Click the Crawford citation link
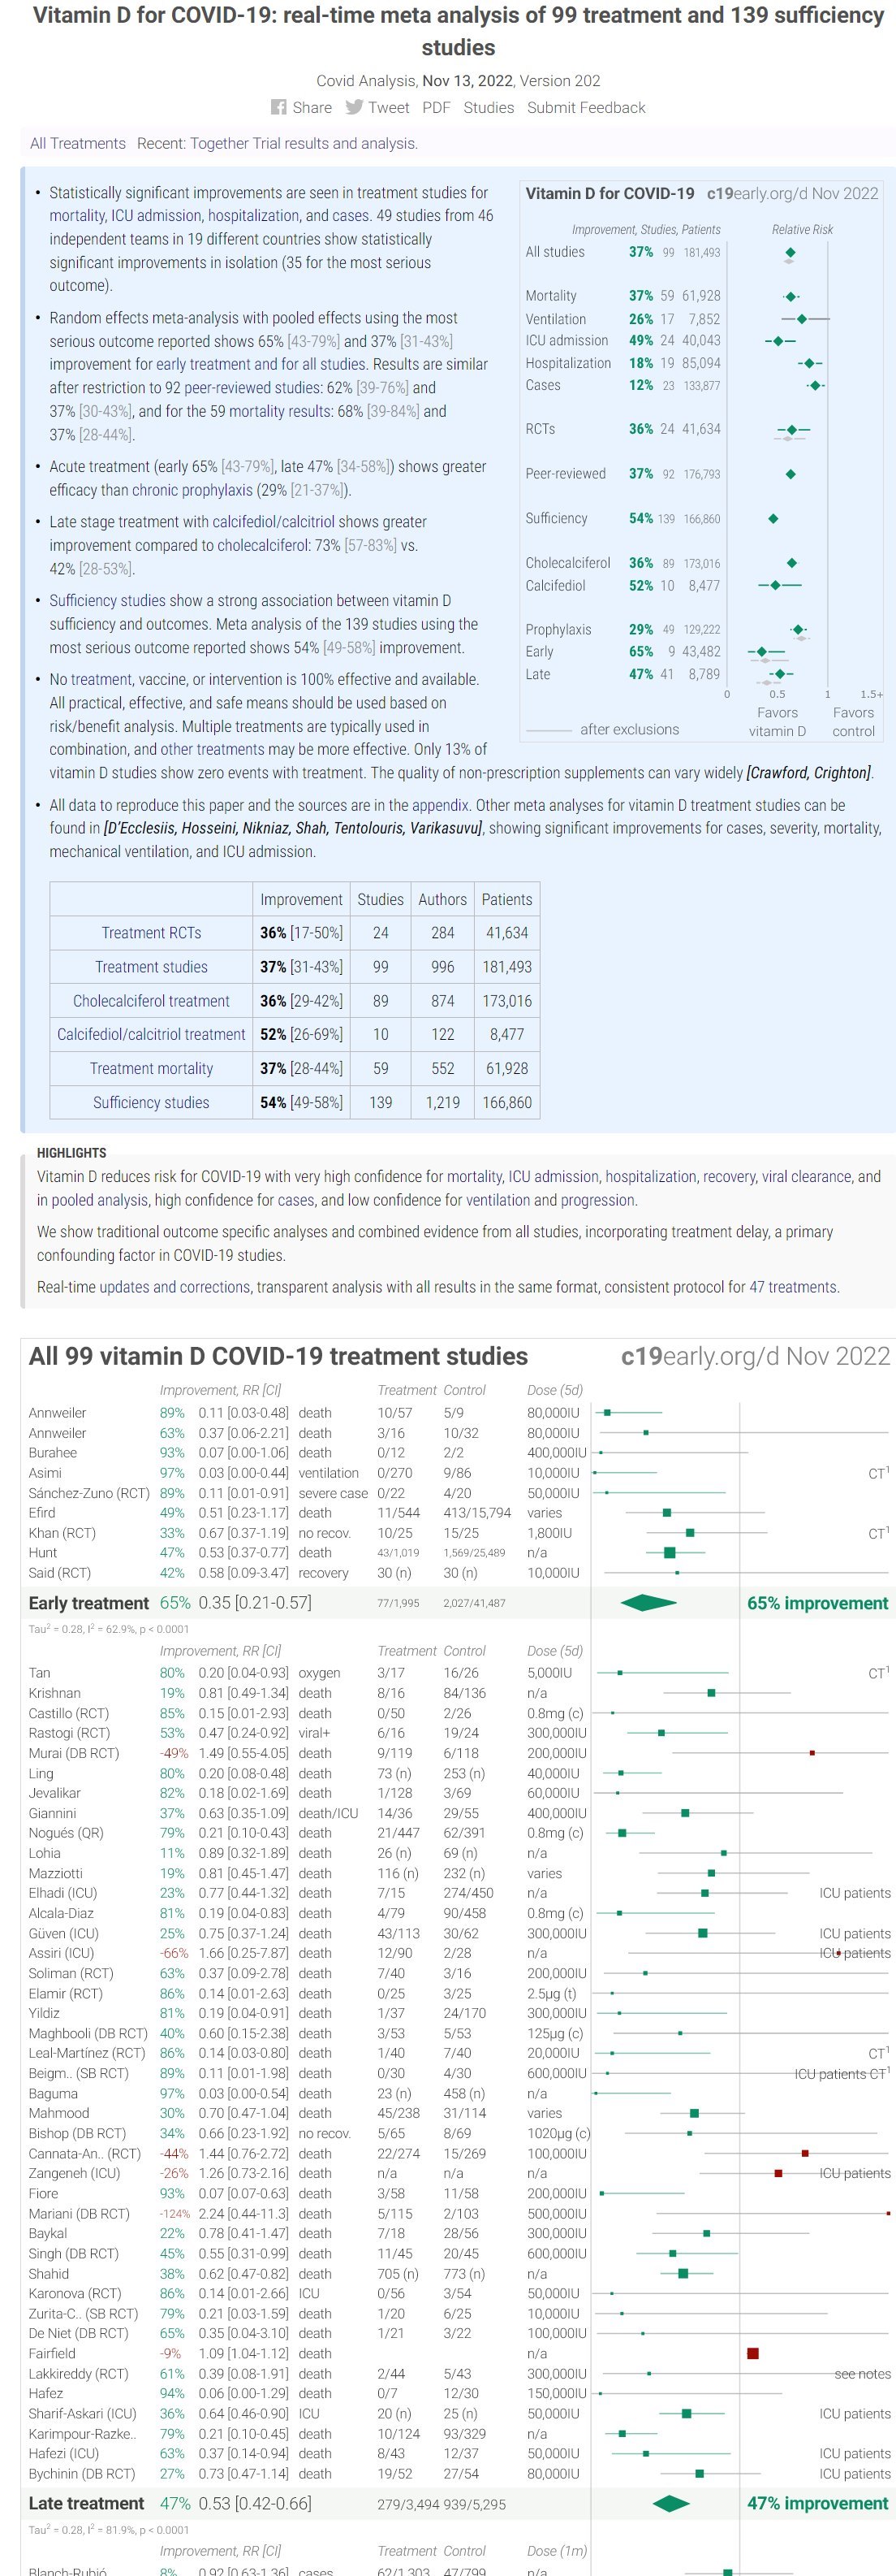This screenshot has height=2576, width=896. (x=779, y=773)
